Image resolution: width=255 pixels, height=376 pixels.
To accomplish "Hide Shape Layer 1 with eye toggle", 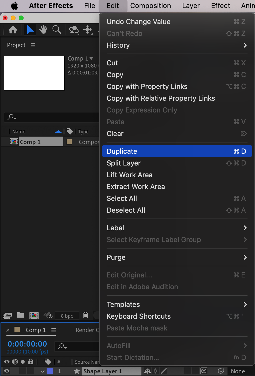I will [x=7, y=371].
